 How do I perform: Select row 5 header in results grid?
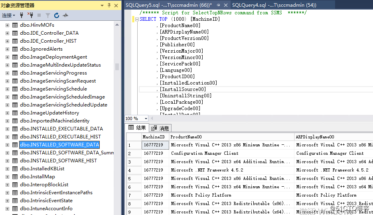[134, 179]
